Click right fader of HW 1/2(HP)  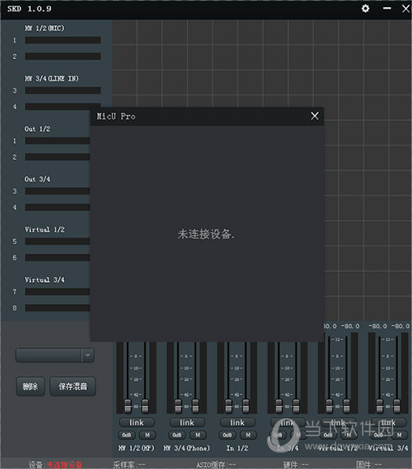pyautogui.click(x=145, y=406)
